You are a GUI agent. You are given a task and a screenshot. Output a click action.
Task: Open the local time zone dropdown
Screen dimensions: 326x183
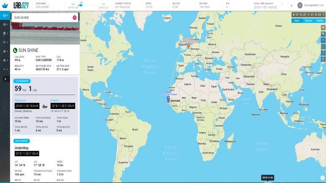click(282, 4)
